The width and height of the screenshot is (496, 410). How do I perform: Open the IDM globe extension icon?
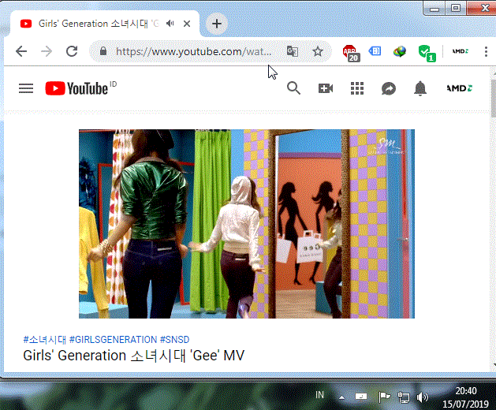tap(400, 51)
